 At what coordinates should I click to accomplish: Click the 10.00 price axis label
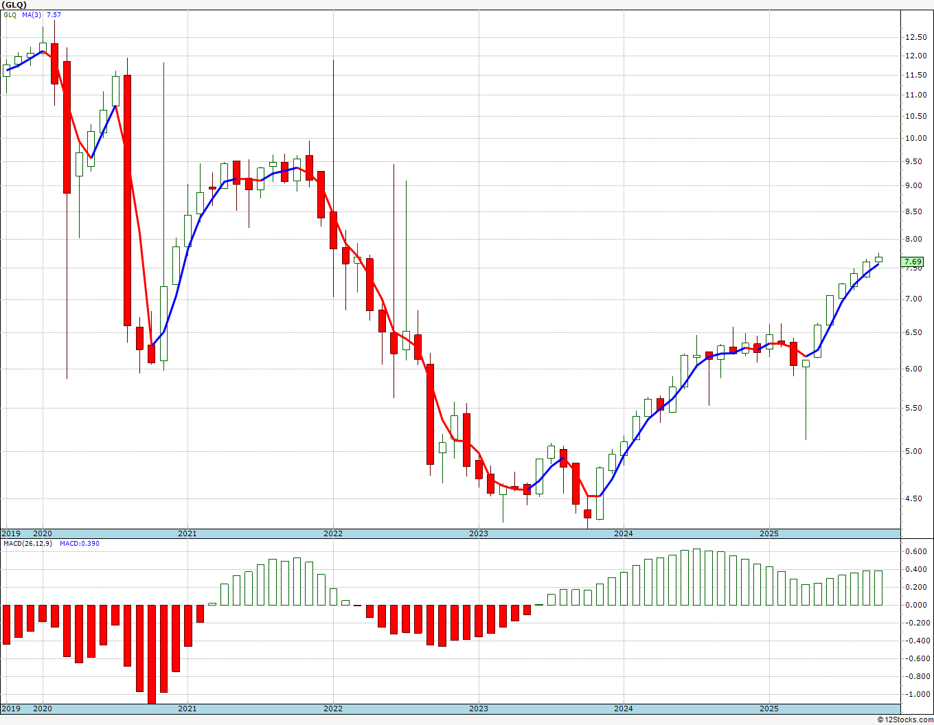915,138
